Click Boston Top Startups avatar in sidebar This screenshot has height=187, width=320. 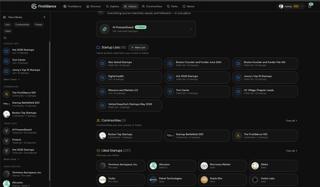(6, 114)
